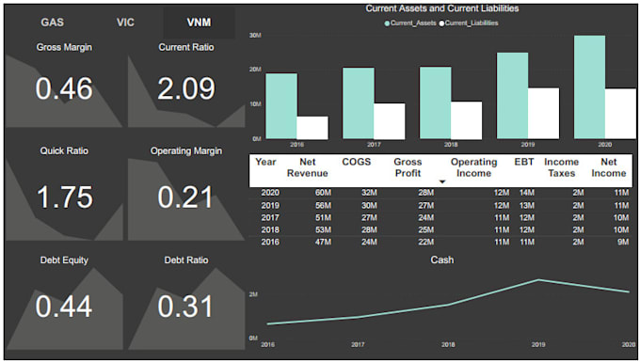Sort table by EBT column header
Image resolution: width=640 pixels, height=362 pixels.
[x=524, y=162]
